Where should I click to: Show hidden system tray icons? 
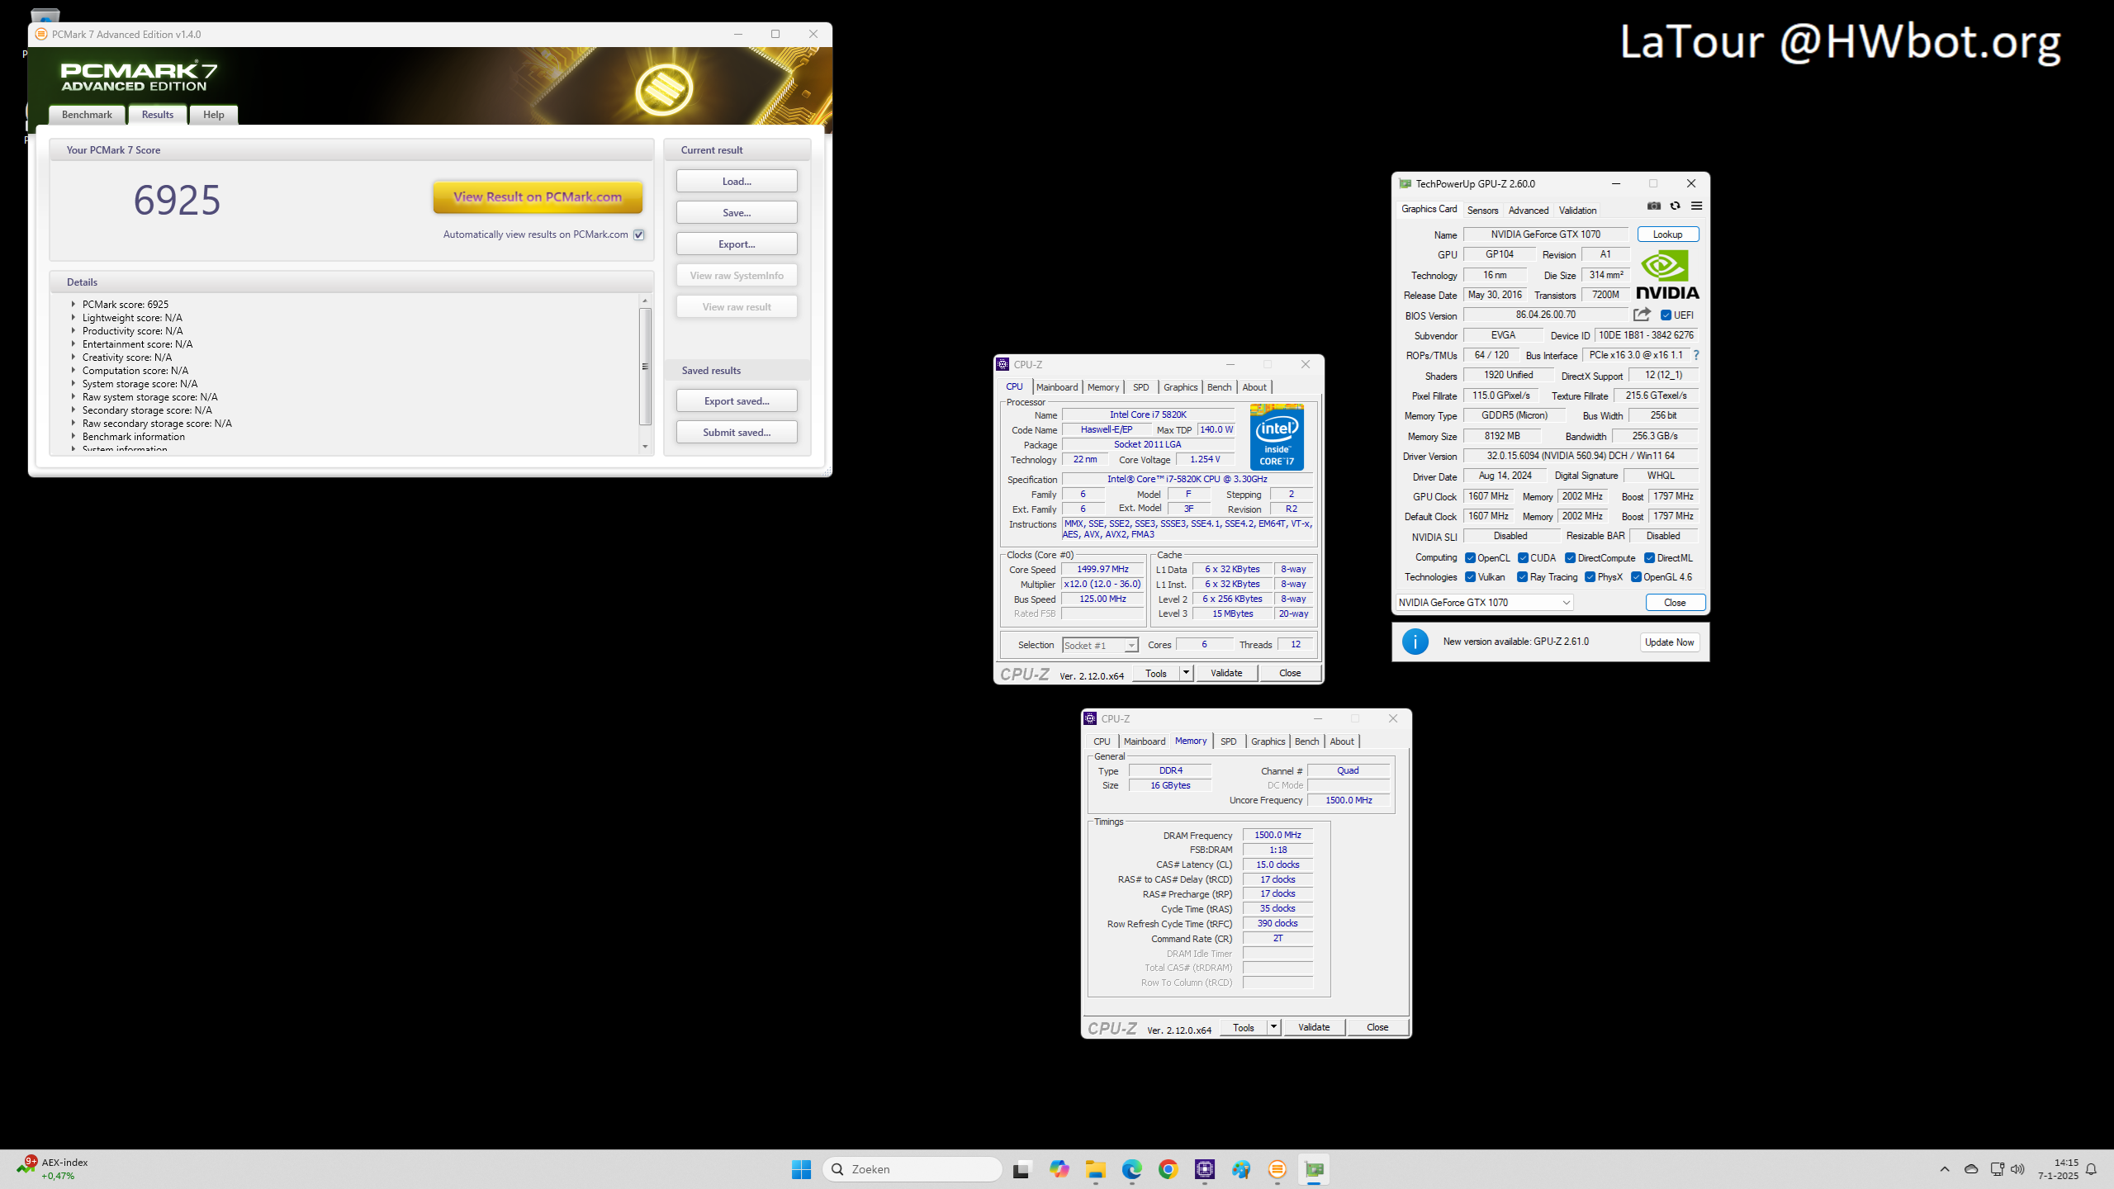(1945, 1169)
